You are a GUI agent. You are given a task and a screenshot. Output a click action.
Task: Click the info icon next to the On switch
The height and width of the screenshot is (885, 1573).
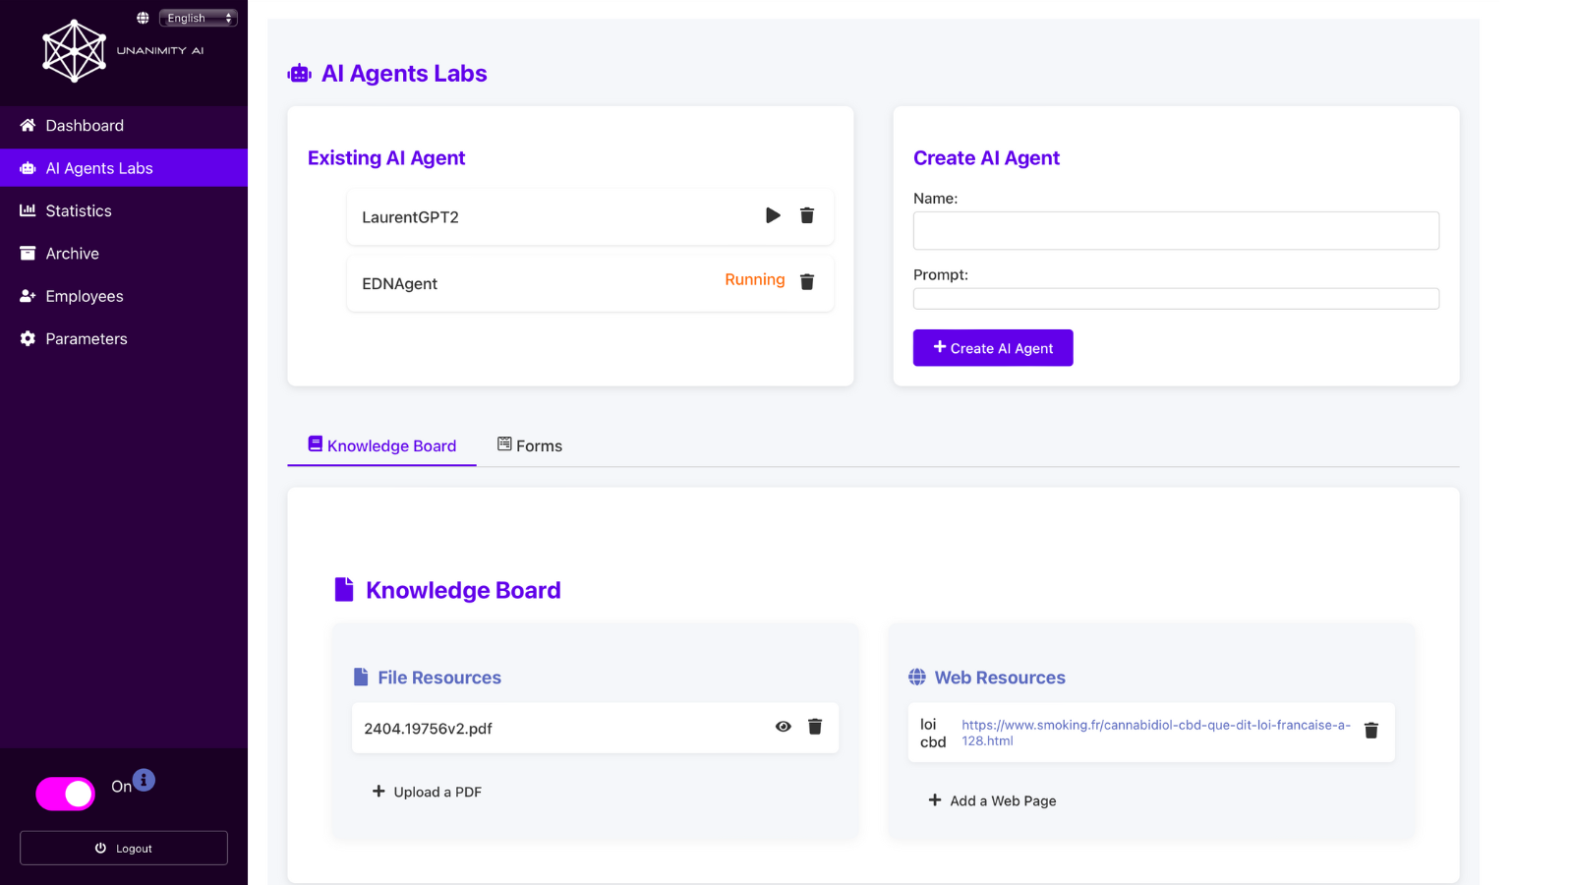[144, 780]
